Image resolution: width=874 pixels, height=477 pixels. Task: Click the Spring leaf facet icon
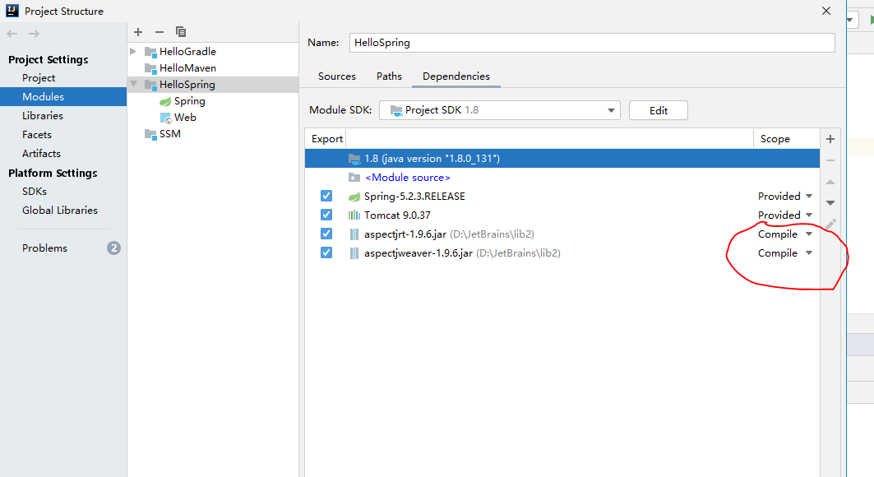[x=165, y=101]
